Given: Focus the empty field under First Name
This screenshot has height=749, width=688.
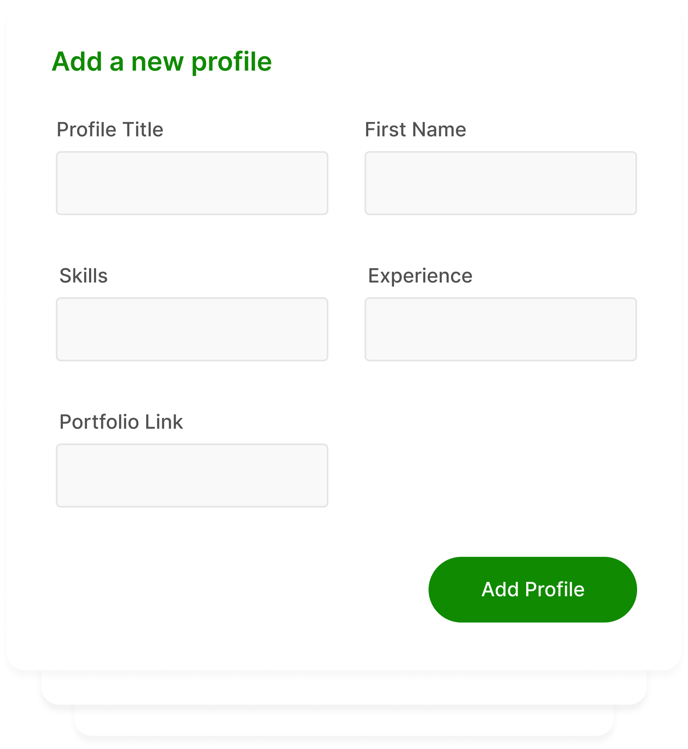Looking at the screenshot, I should [x=500, y=183].
